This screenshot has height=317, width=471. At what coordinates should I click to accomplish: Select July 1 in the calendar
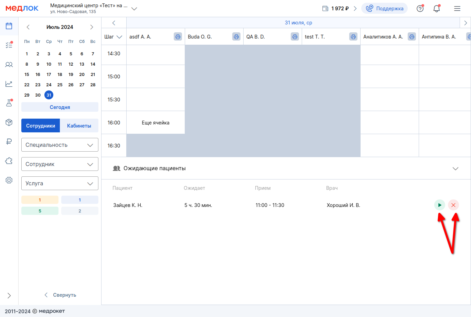point(27,54)
